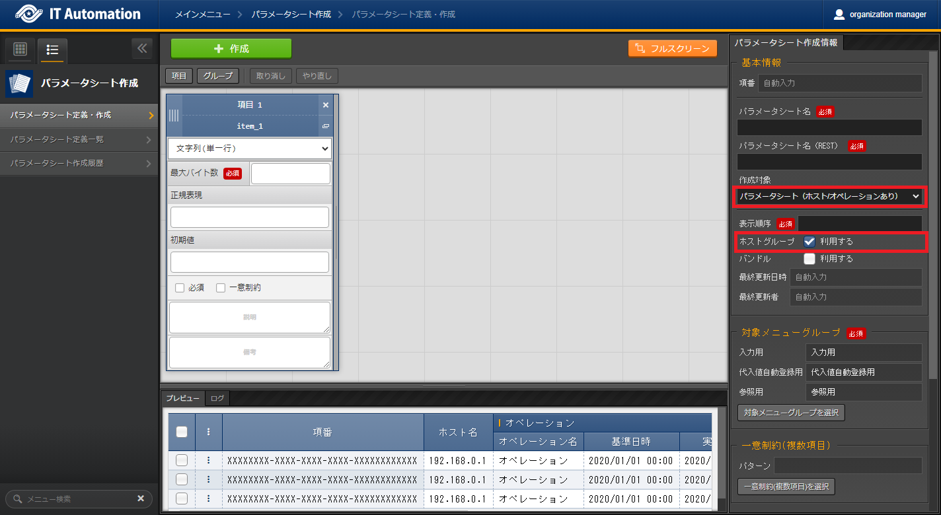
Task: Click the organization manager user icon
Action: click(839, 15)
